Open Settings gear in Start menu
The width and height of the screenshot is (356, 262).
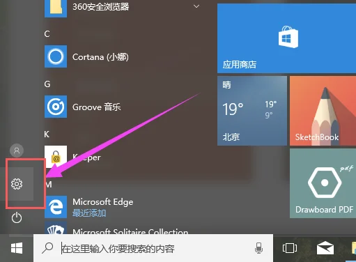tap(17, 184)
